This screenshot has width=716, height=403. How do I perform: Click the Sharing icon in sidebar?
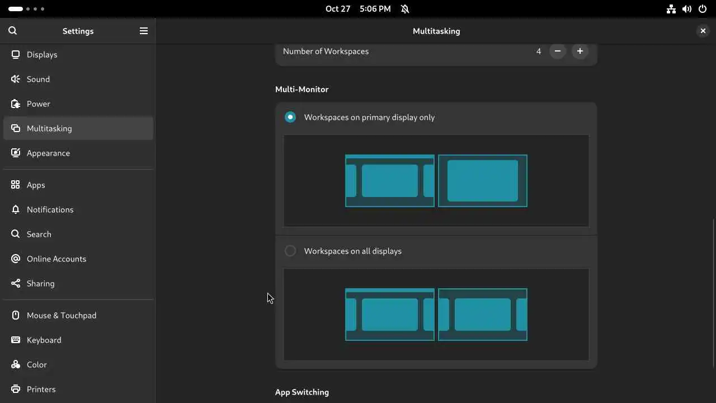16,283
